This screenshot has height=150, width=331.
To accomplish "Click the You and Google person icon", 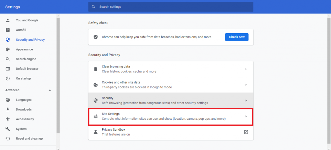I will click(x=8, y=20).
